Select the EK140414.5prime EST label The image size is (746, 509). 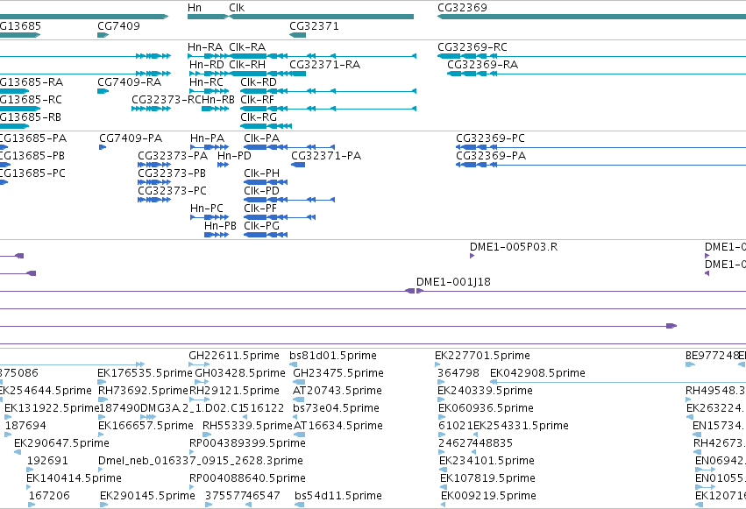74,479
